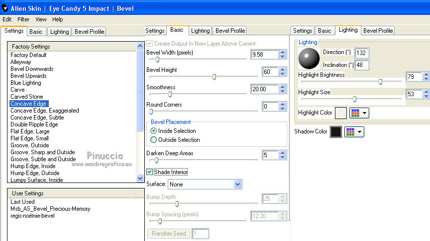Select Inside Selection radio button
This screenshot has width=430, height=241.
click(x=154, y=131)
